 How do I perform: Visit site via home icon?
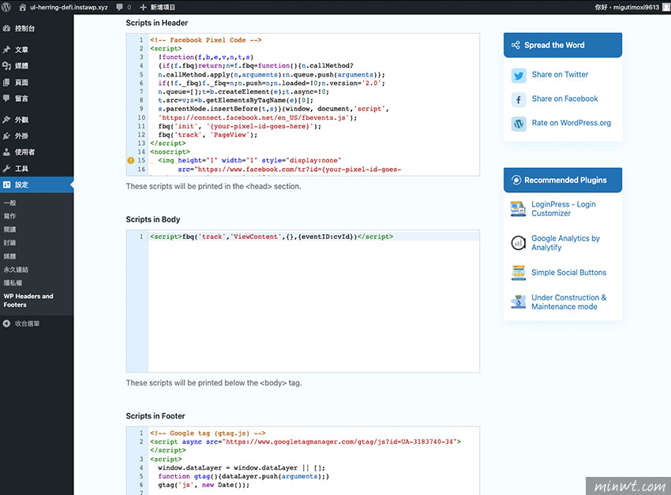click(22, 7)
